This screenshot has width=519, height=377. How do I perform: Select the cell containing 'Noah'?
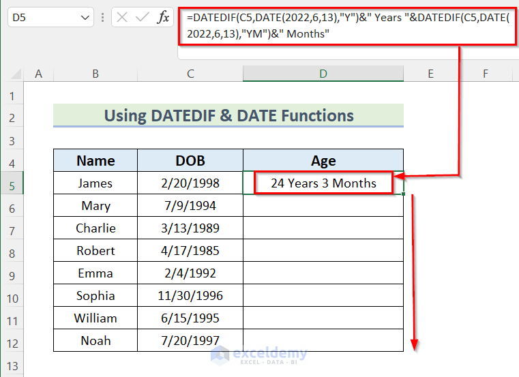coord(95,341)
